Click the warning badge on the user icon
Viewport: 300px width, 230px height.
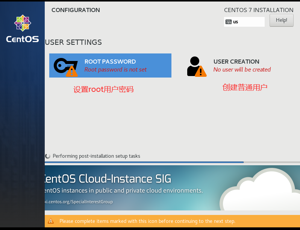[201, 71]
